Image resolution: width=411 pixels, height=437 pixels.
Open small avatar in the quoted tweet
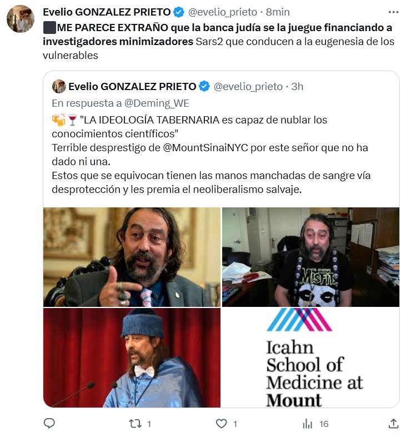(x=59, y=86)
